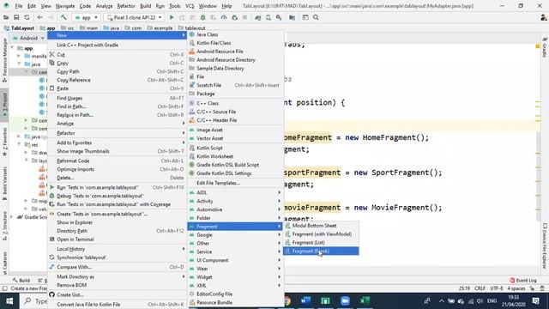Expand the Gradle Scripts tree node

pyautogui.click(x=12, y=217)
